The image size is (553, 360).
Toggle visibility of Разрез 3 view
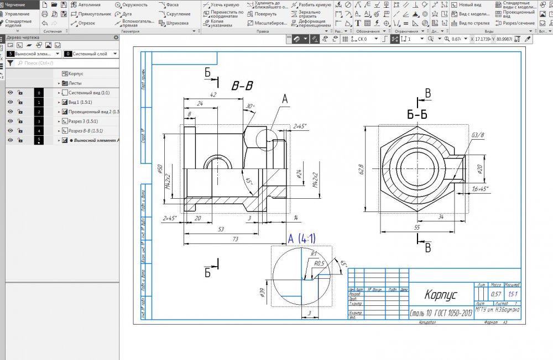pos(10,121)
